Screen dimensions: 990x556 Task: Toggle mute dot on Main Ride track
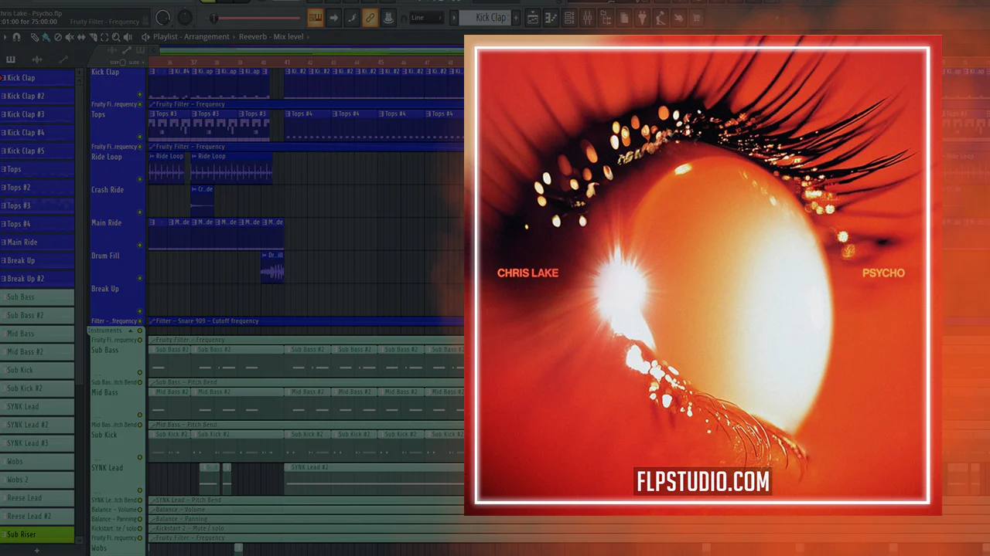tap(140, 246)
